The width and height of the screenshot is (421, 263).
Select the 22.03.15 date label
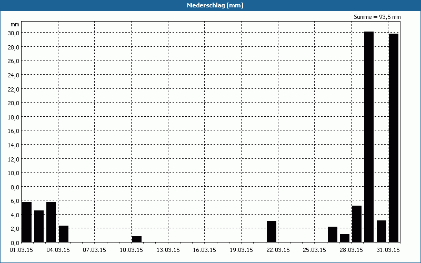tap(278, 250)
